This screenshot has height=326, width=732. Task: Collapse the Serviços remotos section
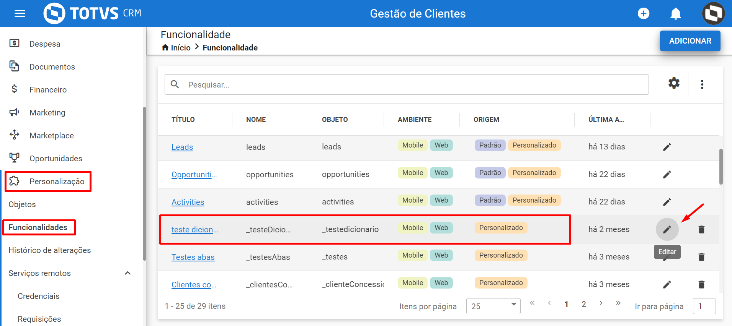tap(128, 273)
